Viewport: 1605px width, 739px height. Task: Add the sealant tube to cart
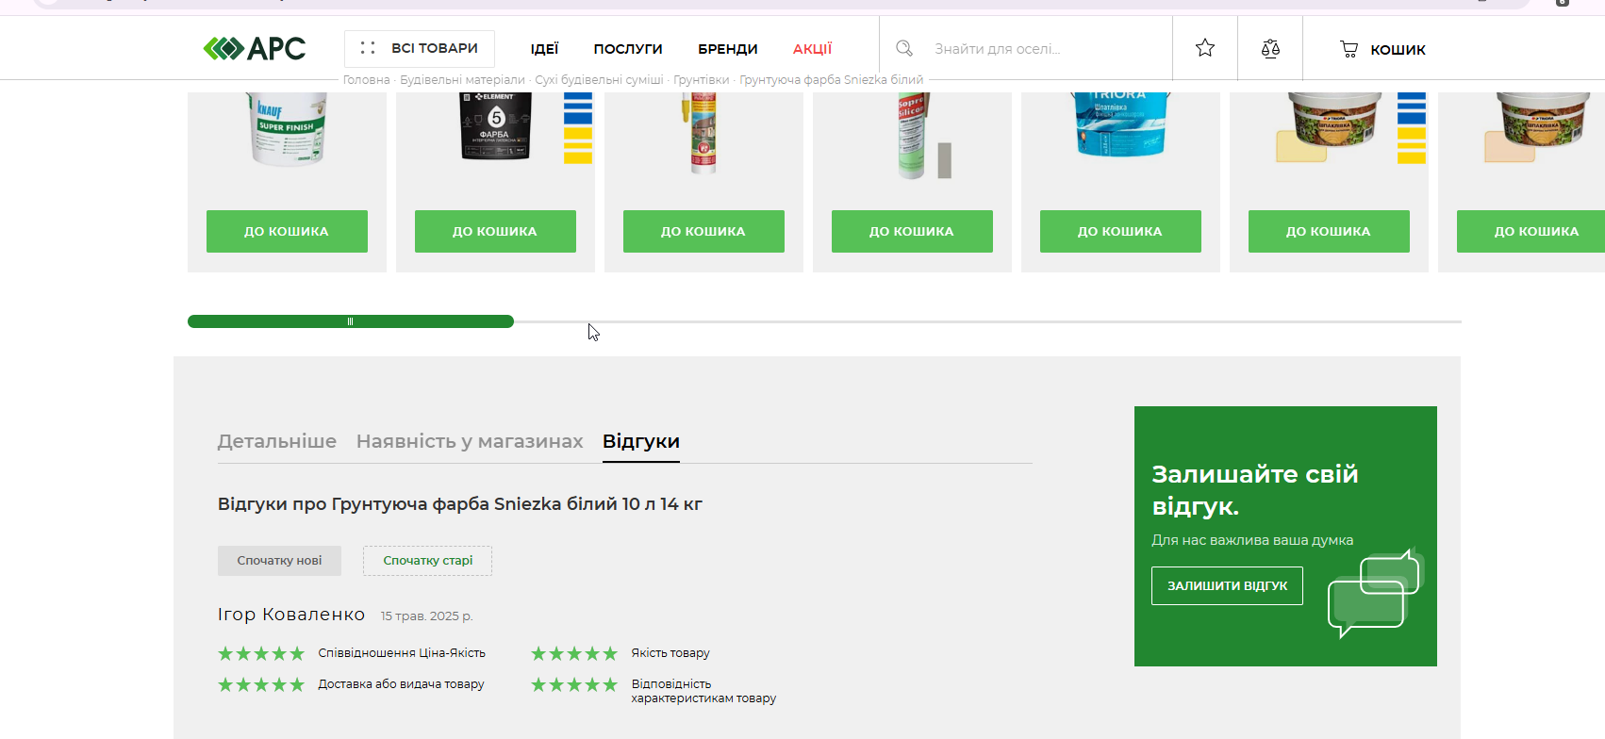pyautogui.click(x=703, y=231)
